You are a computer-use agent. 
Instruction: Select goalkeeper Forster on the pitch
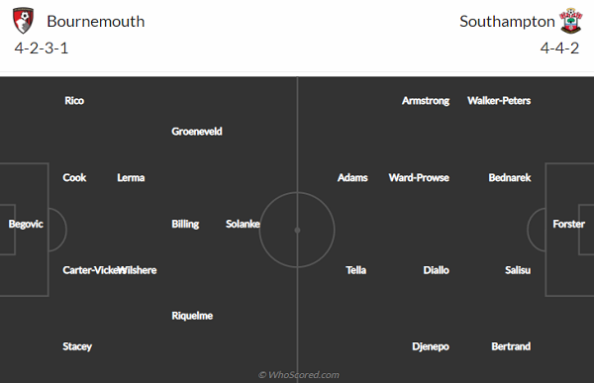point(568,224)
